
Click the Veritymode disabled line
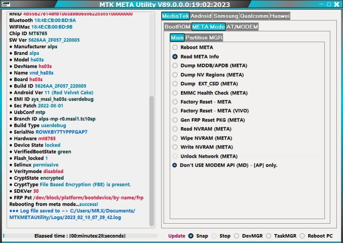coord(37,171)
